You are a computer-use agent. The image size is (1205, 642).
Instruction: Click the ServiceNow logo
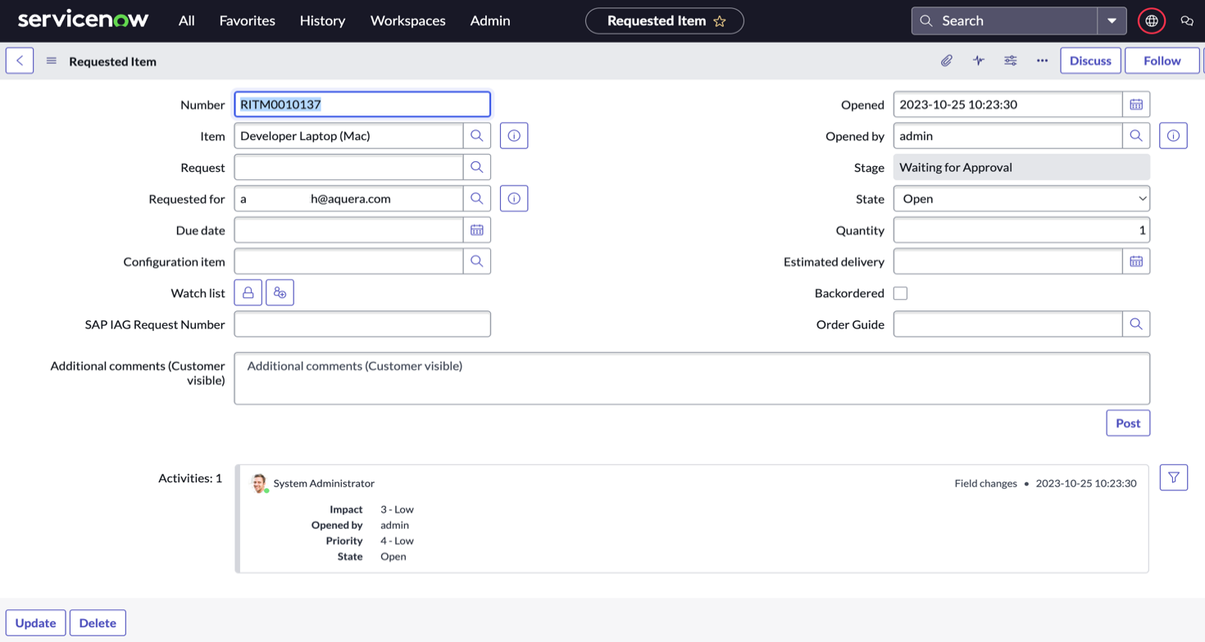pyautogui.click(x=83, y=20)
